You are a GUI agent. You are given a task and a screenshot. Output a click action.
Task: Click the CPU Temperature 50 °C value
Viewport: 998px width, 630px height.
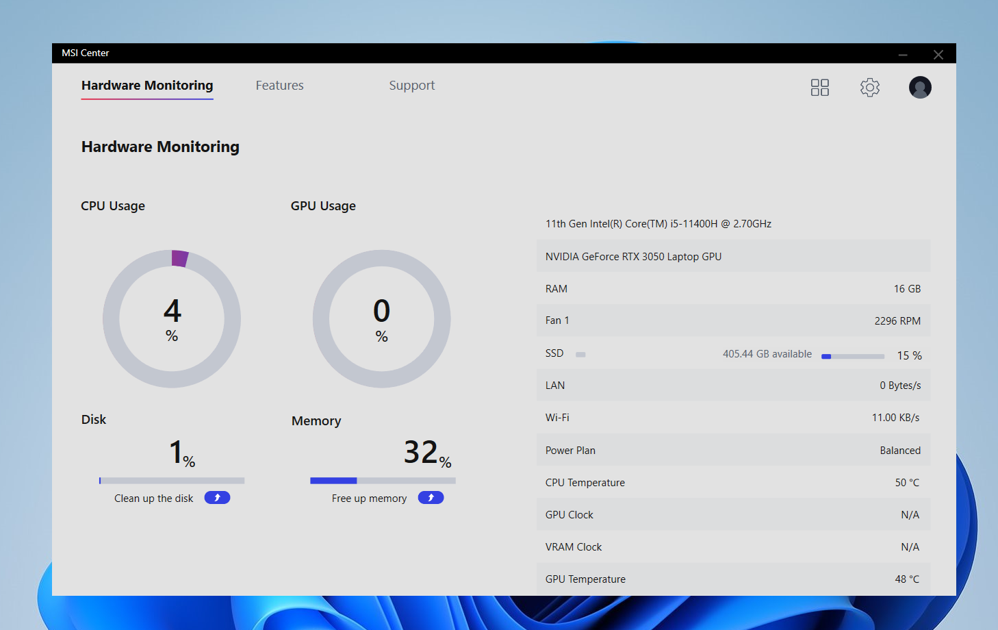tap(907, 483)
